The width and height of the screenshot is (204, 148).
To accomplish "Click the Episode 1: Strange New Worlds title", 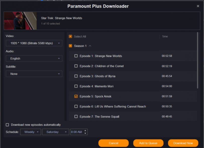I will pyautogui.click(x=101, y=56).
